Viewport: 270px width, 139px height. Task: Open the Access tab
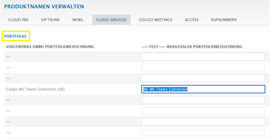192,20
